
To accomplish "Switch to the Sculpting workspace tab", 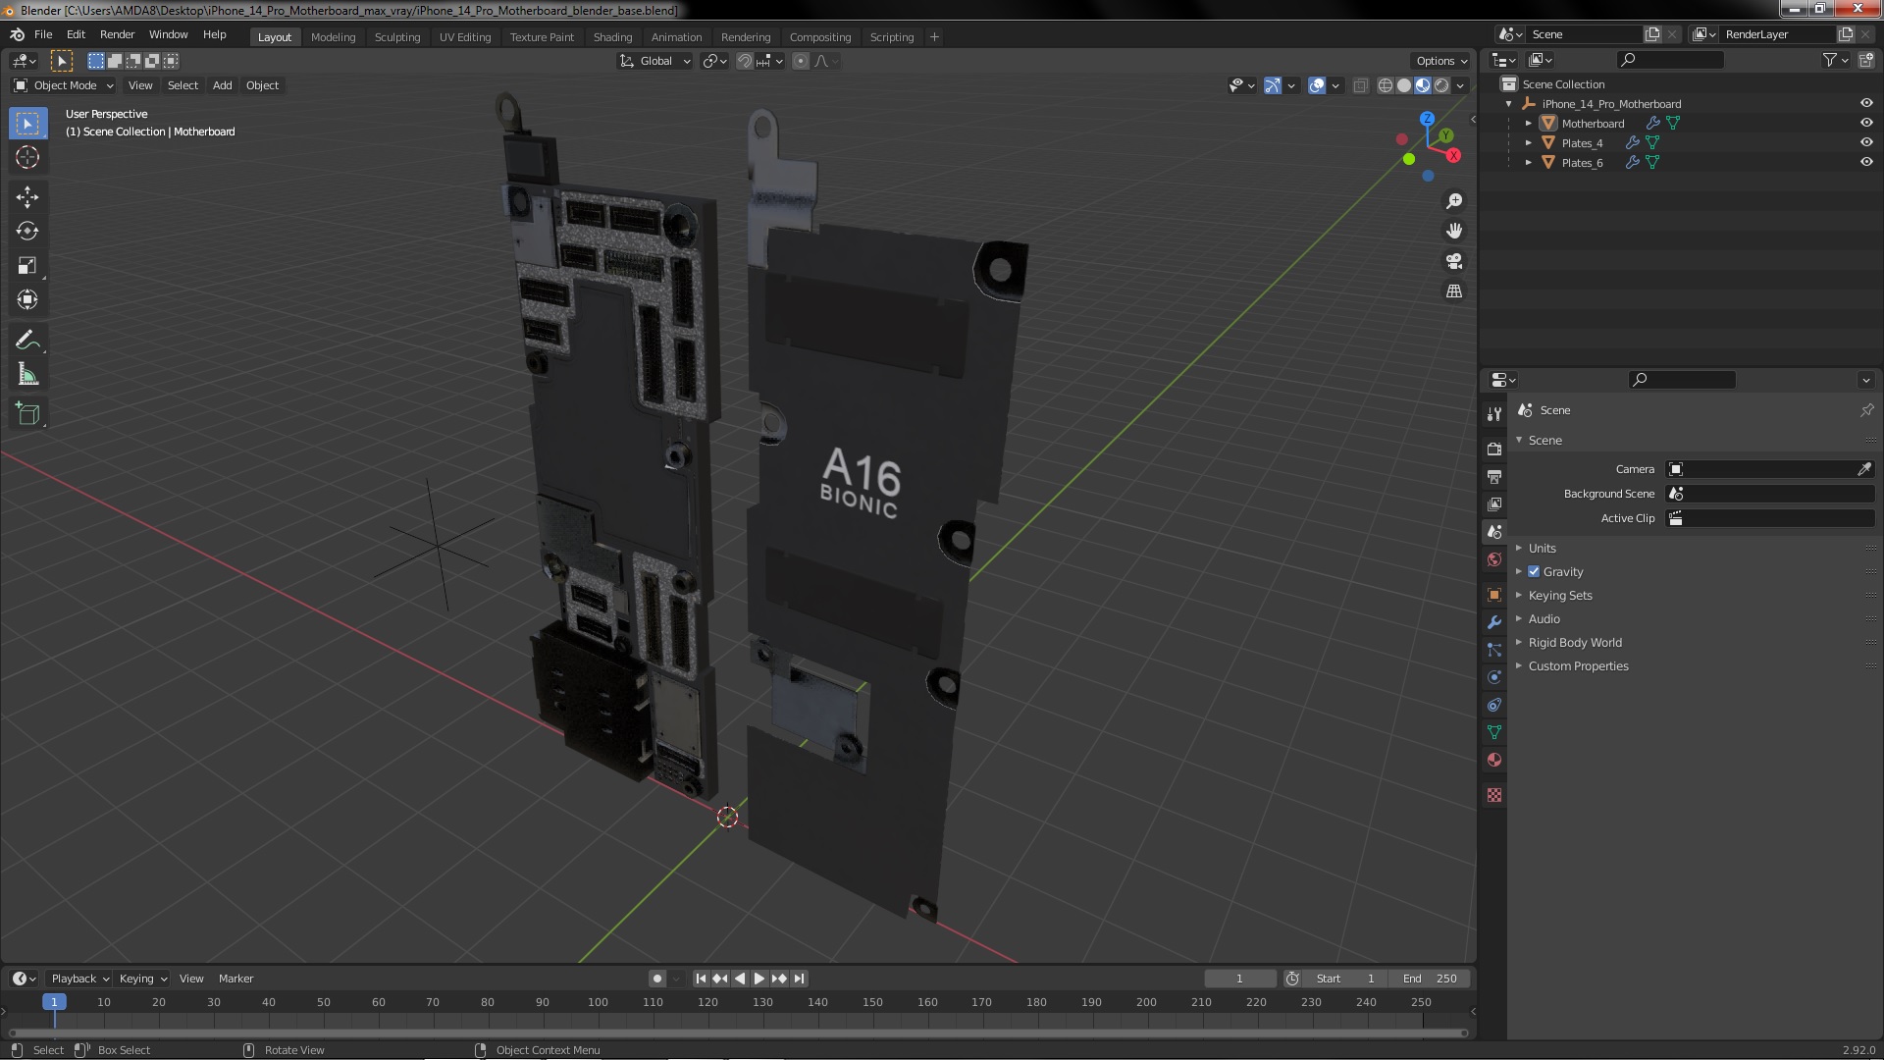I will 396,37.
